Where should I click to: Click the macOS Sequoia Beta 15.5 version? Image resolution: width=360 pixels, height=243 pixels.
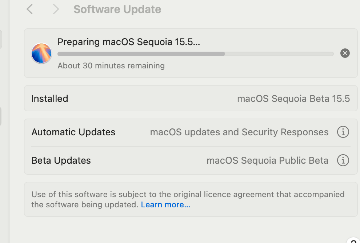click(x=293, y=99)
